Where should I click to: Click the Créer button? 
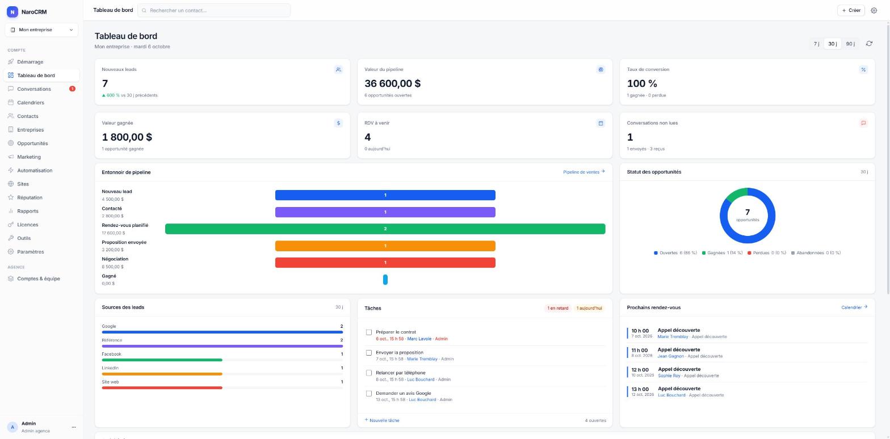[x=851, y=10]
